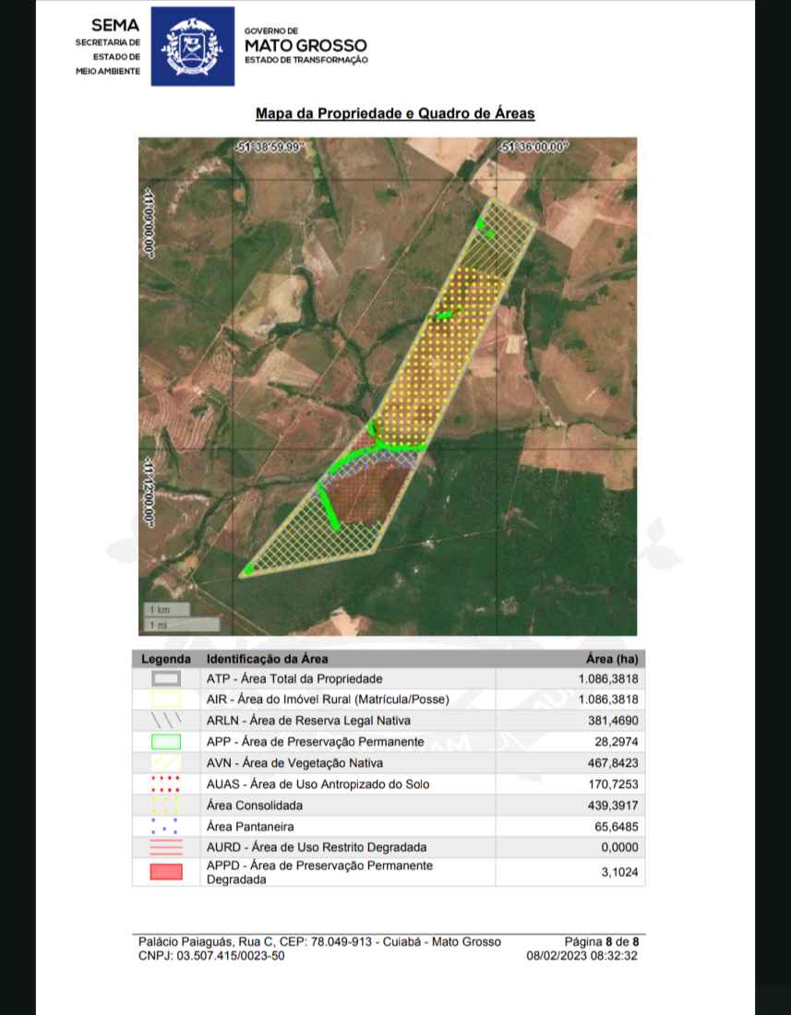Click the AVN area value 467,8423
This screenshot has width=791, height=1015.
point(613,762)
